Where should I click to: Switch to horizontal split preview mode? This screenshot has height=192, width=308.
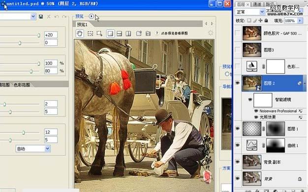pyautogui.click(x=119, y=33)
